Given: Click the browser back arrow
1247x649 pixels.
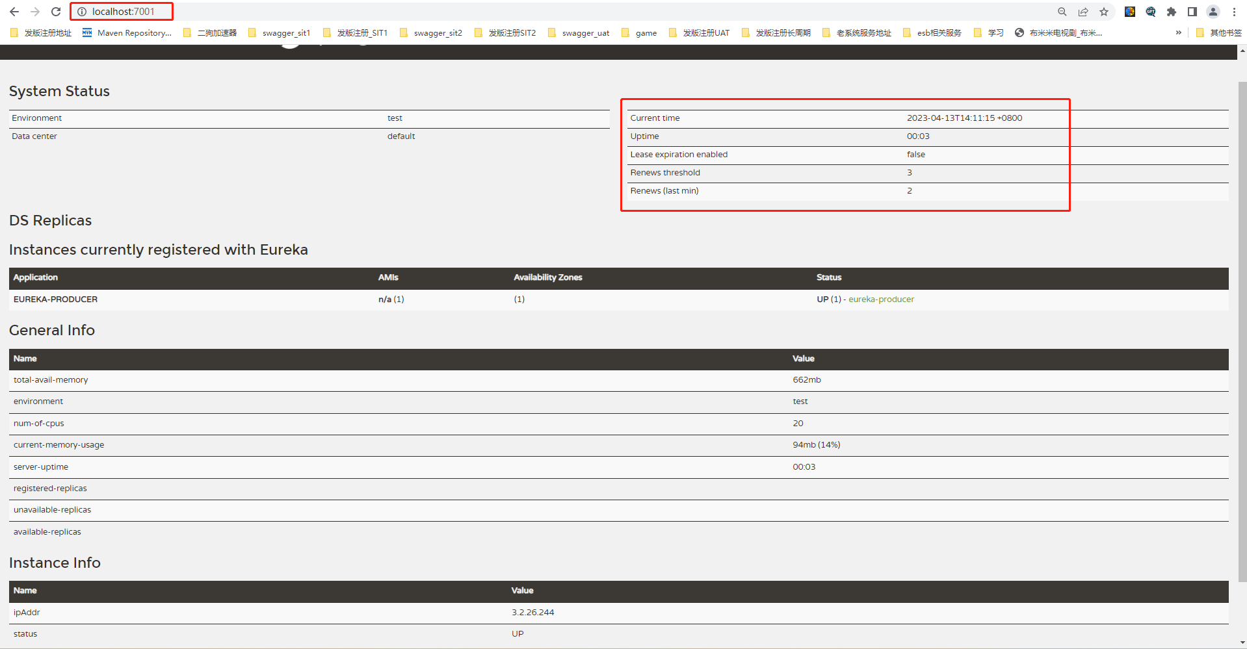Looking at the screenshot, I should (14, 12).
